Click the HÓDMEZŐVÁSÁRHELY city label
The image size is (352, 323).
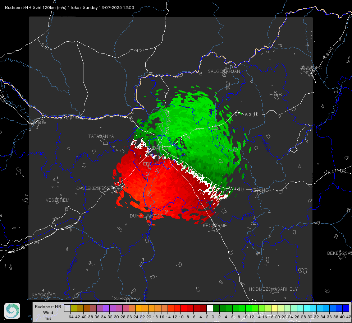point(273,289)
